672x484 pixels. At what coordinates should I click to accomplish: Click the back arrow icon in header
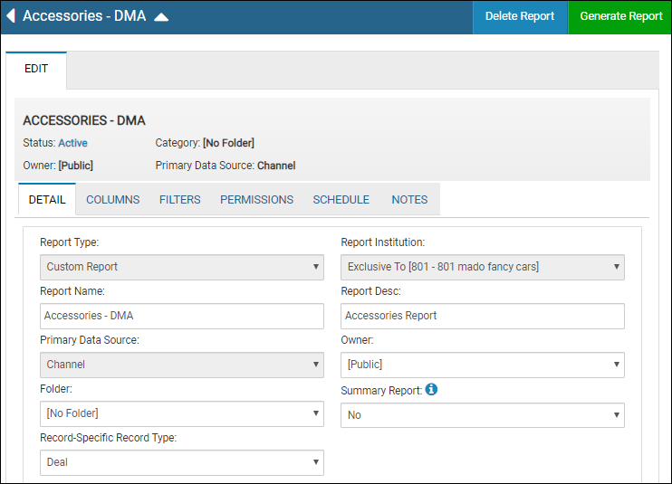[11, 16]
